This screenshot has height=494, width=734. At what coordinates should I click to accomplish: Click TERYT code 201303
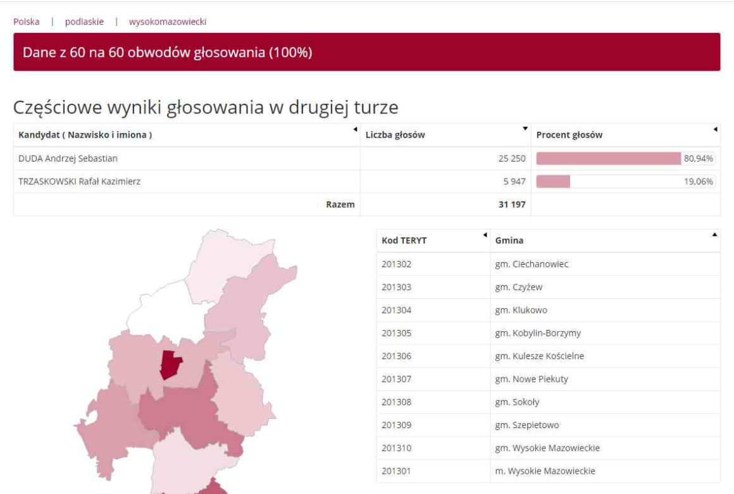click(x=397, y=287)
